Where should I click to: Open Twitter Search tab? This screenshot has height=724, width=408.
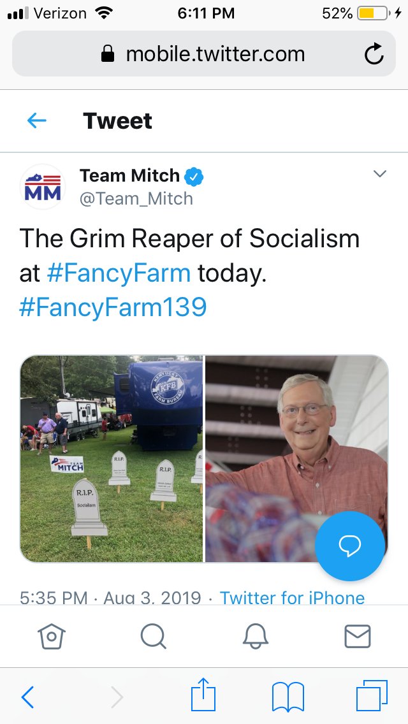(154, 636)
